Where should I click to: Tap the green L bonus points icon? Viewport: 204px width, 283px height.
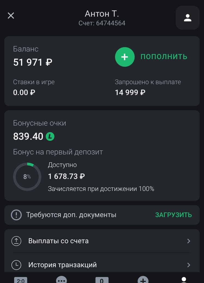[x=50, y=136]
